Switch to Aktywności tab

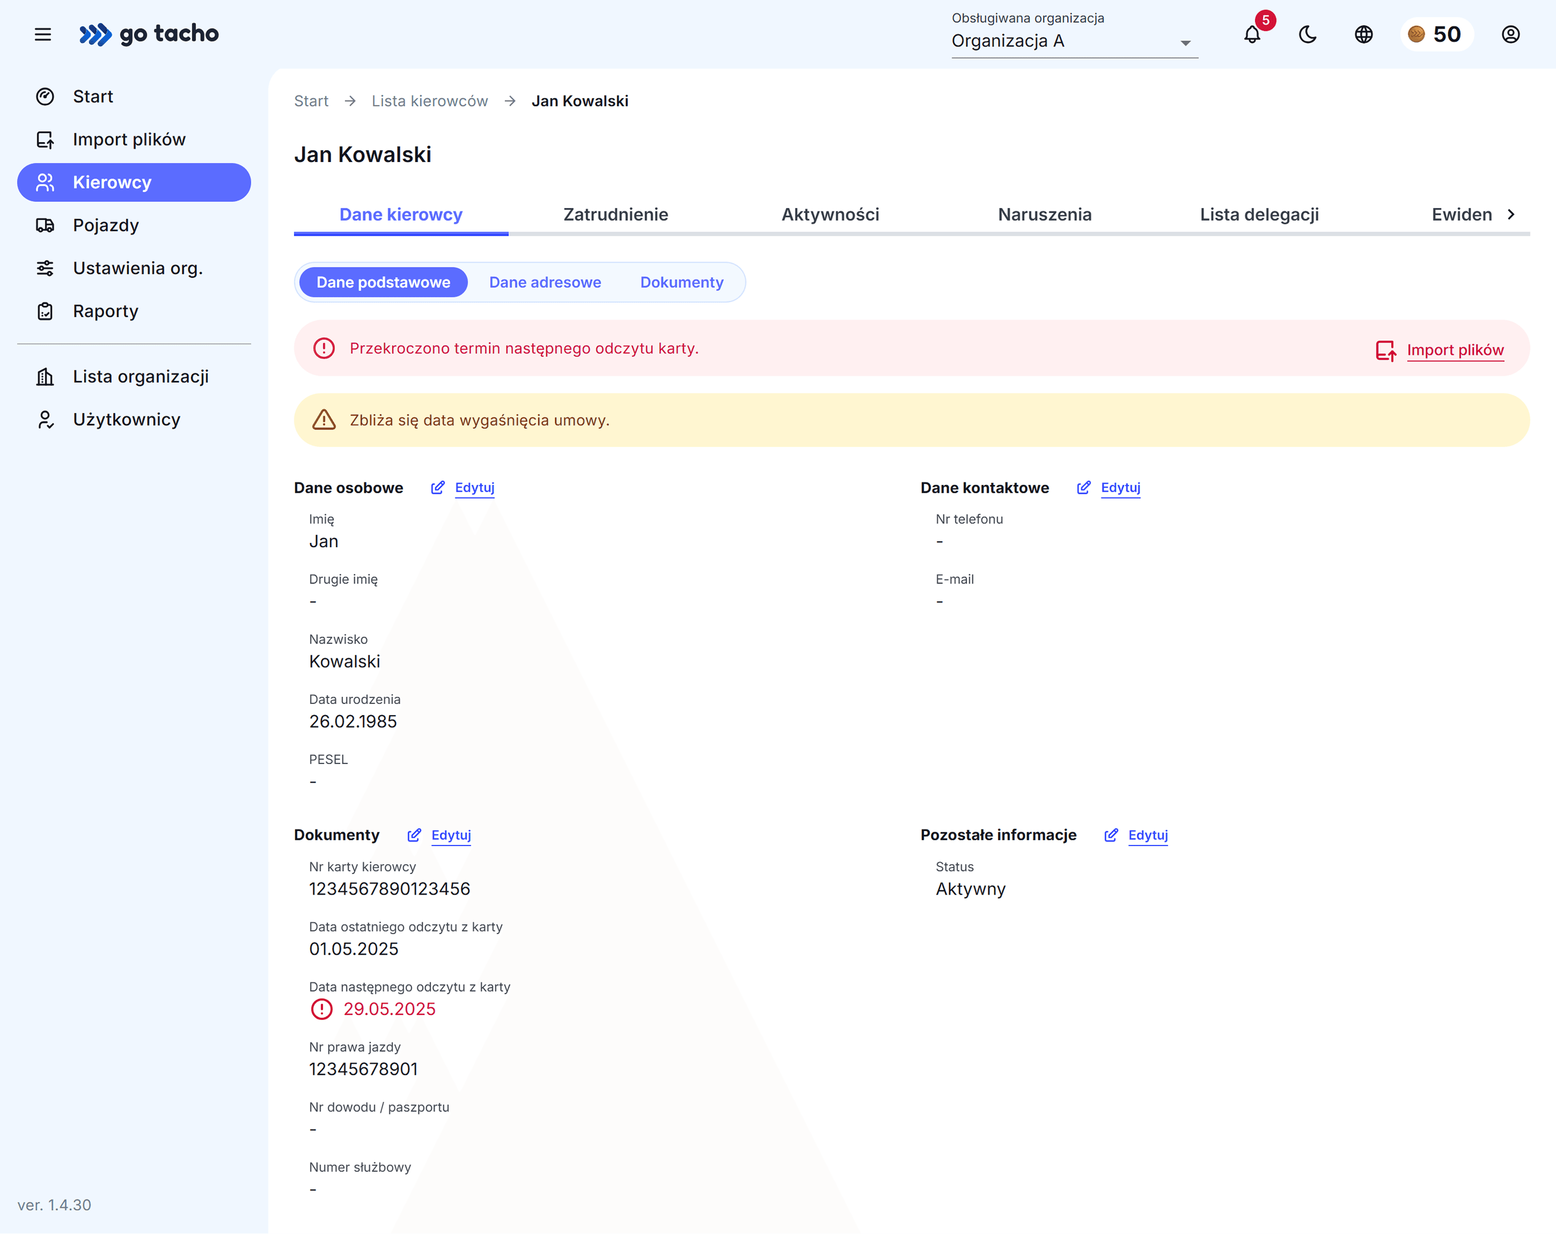(x=830, y=214)
